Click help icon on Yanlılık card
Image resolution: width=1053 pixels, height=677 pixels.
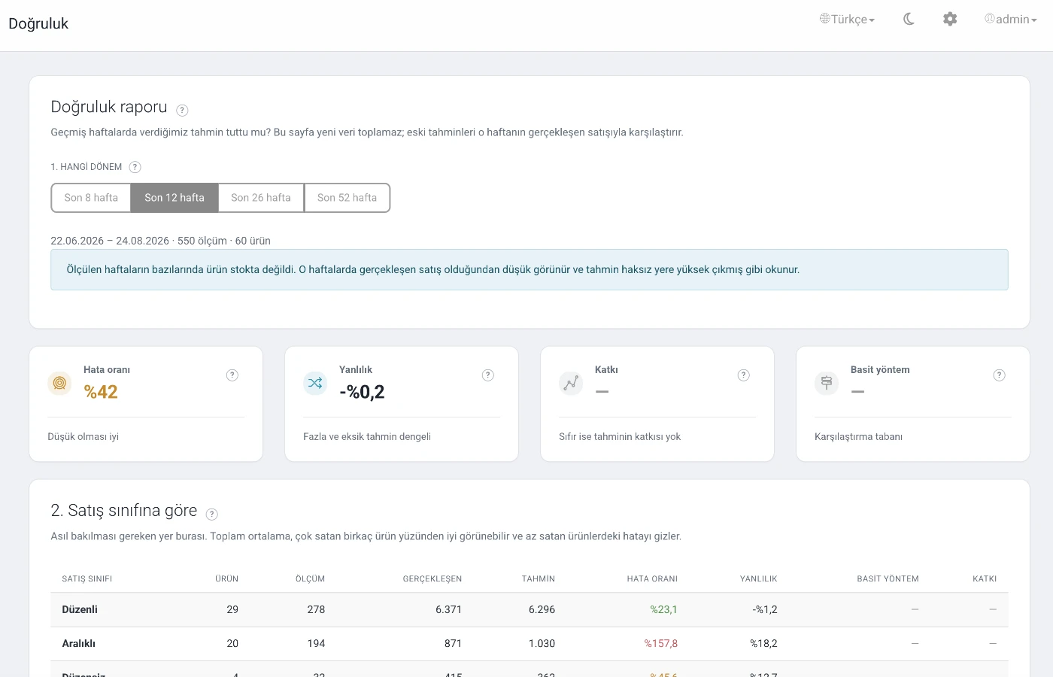(x=488, y=375)
